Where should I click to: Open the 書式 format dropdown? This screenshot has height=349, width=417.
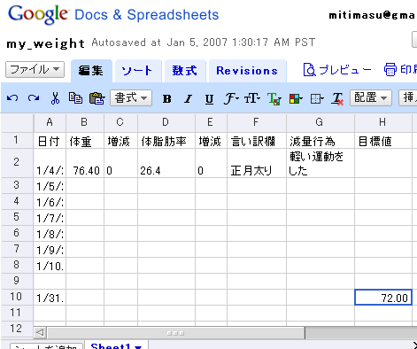click(x=131, y=97)
